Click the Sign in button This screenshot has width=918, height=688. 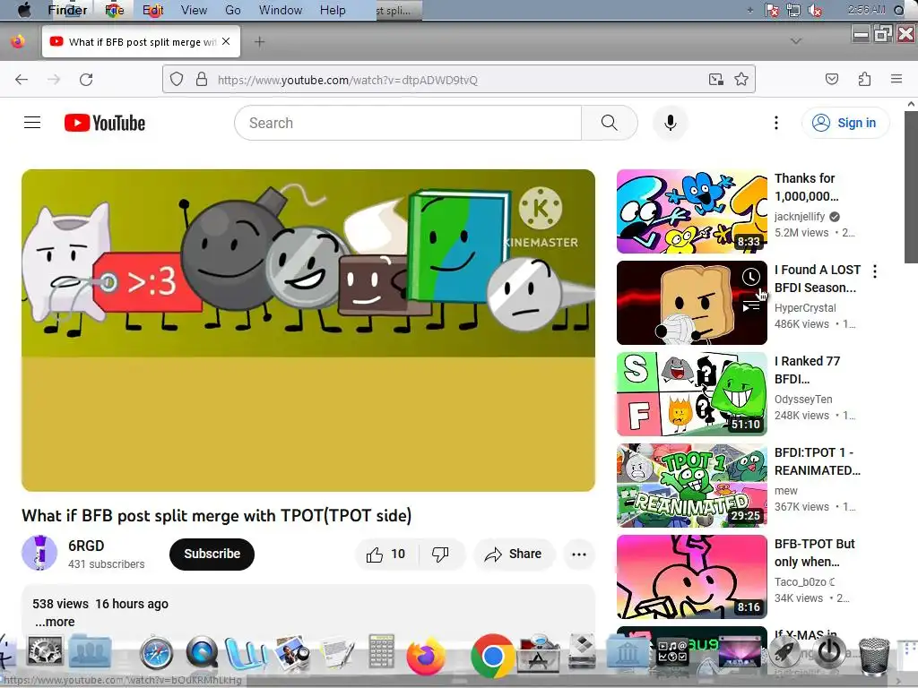(x=845, y=123)
